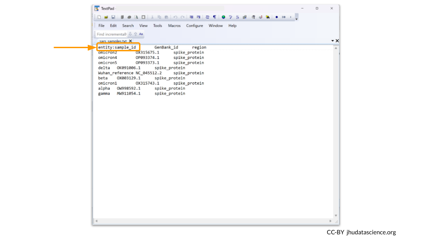Open Print Preview from toolbar

(136, 17)
